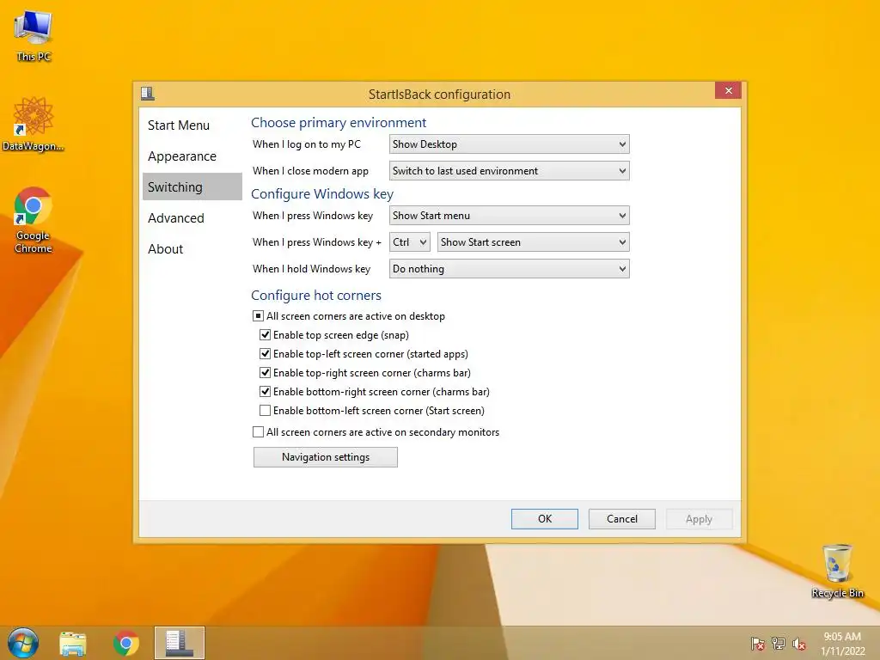Open the 'When I press Windows key' dropdown
The image size is (880, 660).
pos(509,216)
